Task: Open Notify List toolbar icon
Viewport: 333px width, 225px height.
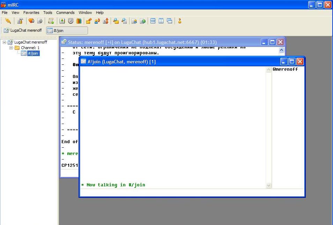Action: point(134,21)
